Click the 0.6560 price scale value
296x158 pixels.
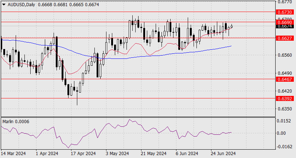click(285, 55)
